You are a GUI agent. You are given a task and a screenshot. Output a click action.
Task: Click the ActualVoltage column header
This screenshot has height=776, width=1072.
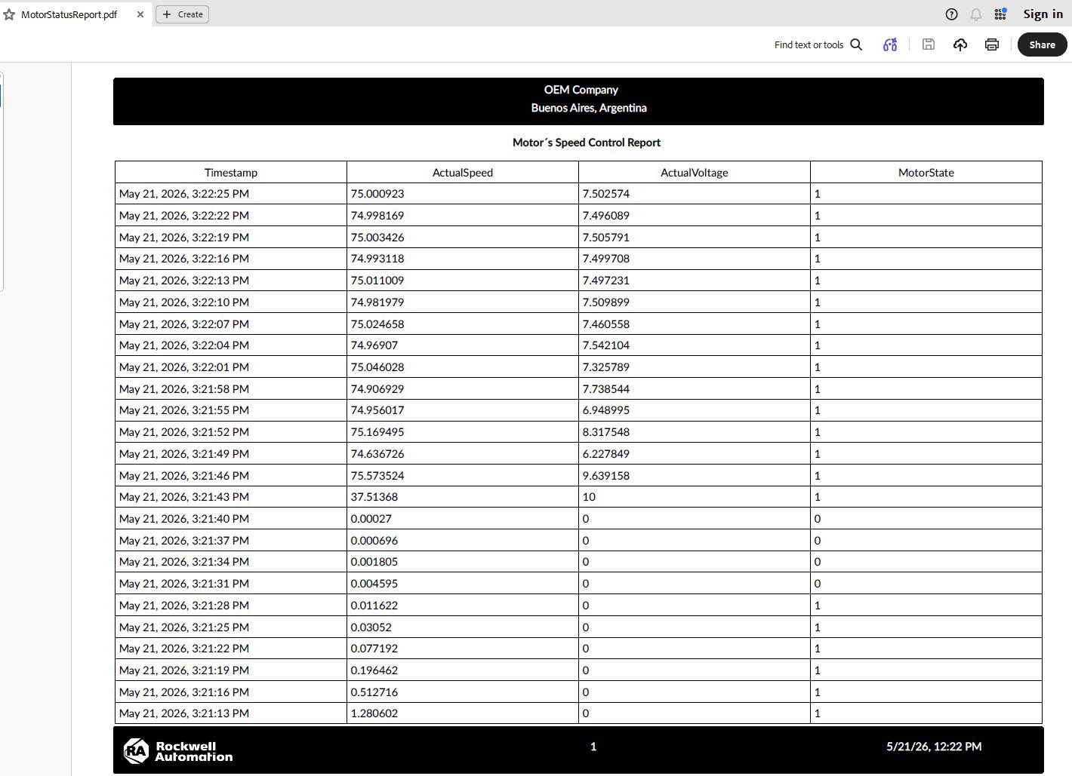[x=695, y=173]
